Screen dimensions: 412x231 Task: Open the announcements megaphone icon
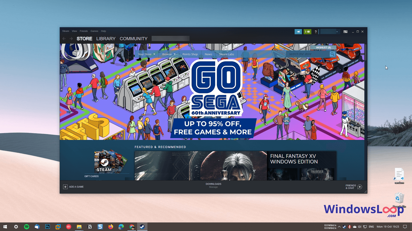coord(298,32)
